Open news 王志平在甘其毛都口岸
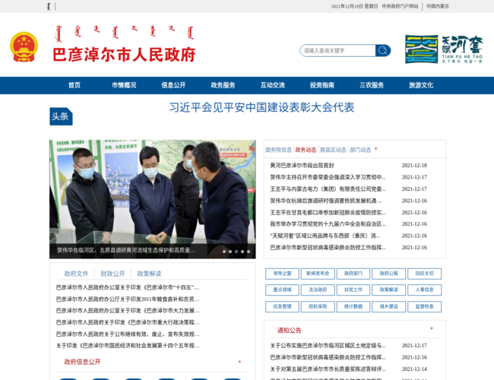This screenshot has width=494, height=380. [328, 212]
